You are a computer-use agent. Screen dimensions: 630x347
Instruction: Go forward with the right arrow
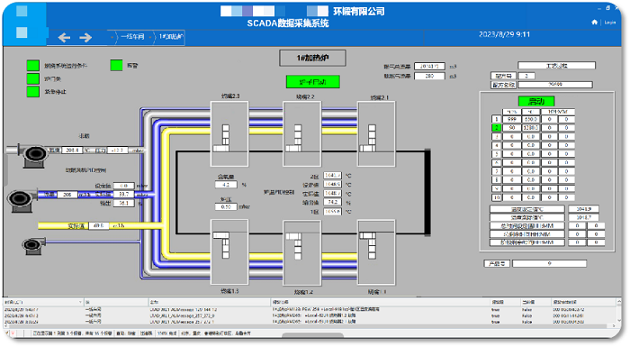click(85, 38)
